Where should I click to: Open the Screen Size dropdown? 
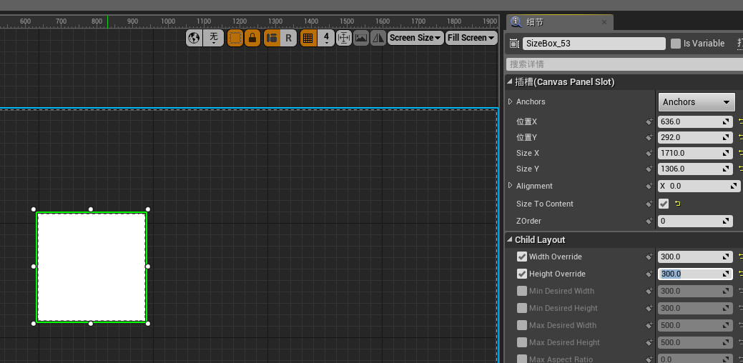415,38
